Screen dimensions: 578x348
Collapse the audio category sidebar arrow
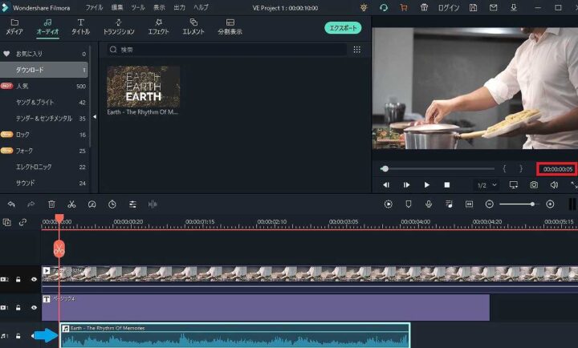(95, 116)
